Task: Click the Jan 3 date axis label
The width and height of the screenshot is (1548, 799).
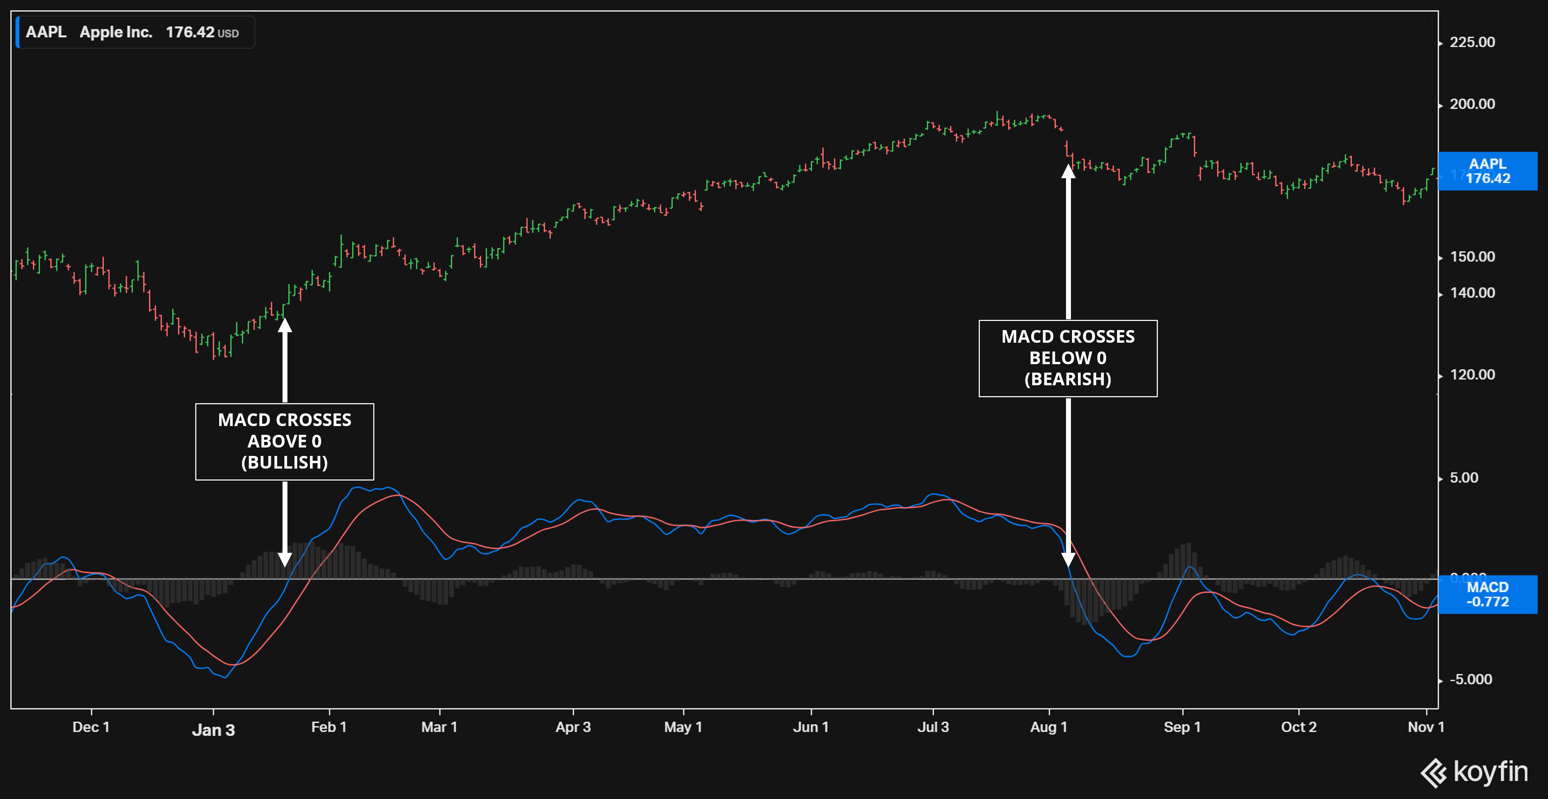Action: (x=213, y=730)
